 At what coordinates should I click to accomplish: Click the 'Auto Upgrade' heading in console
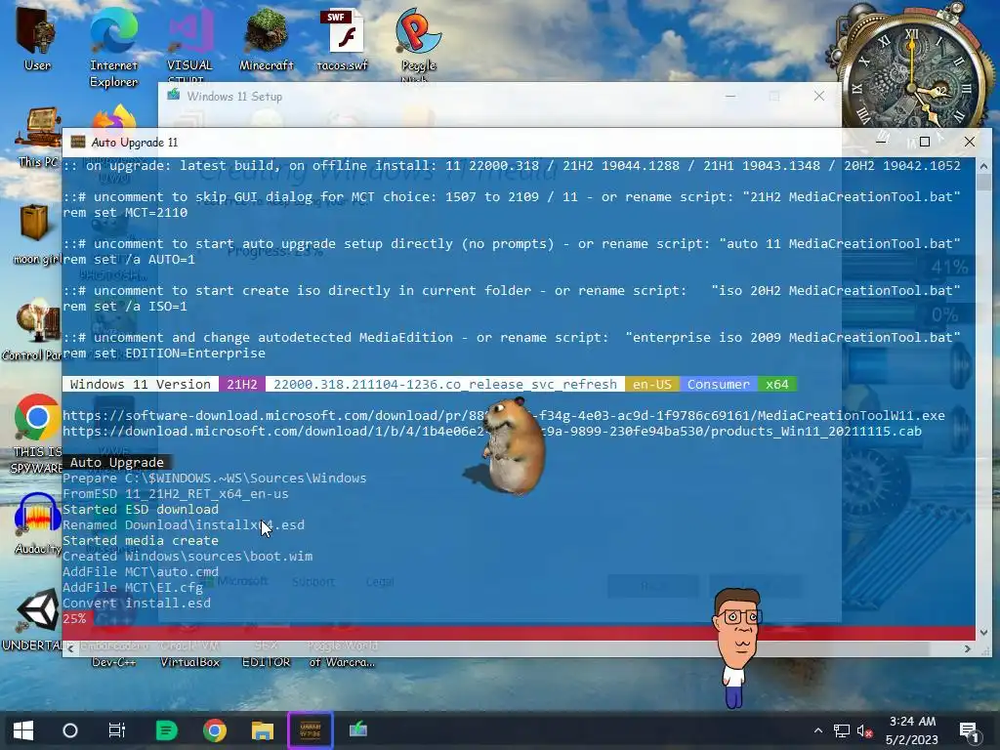(x=117, y=462)
